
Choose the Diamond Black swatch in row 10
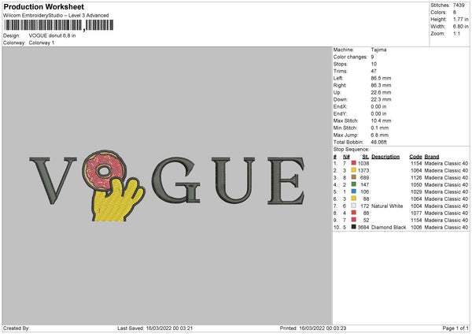[x=354, y=227]
